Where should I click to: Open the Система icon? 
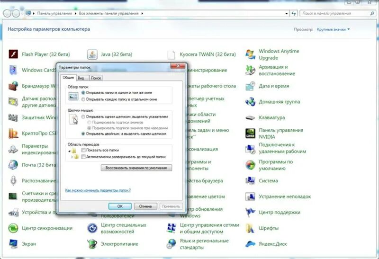[250, 181]
